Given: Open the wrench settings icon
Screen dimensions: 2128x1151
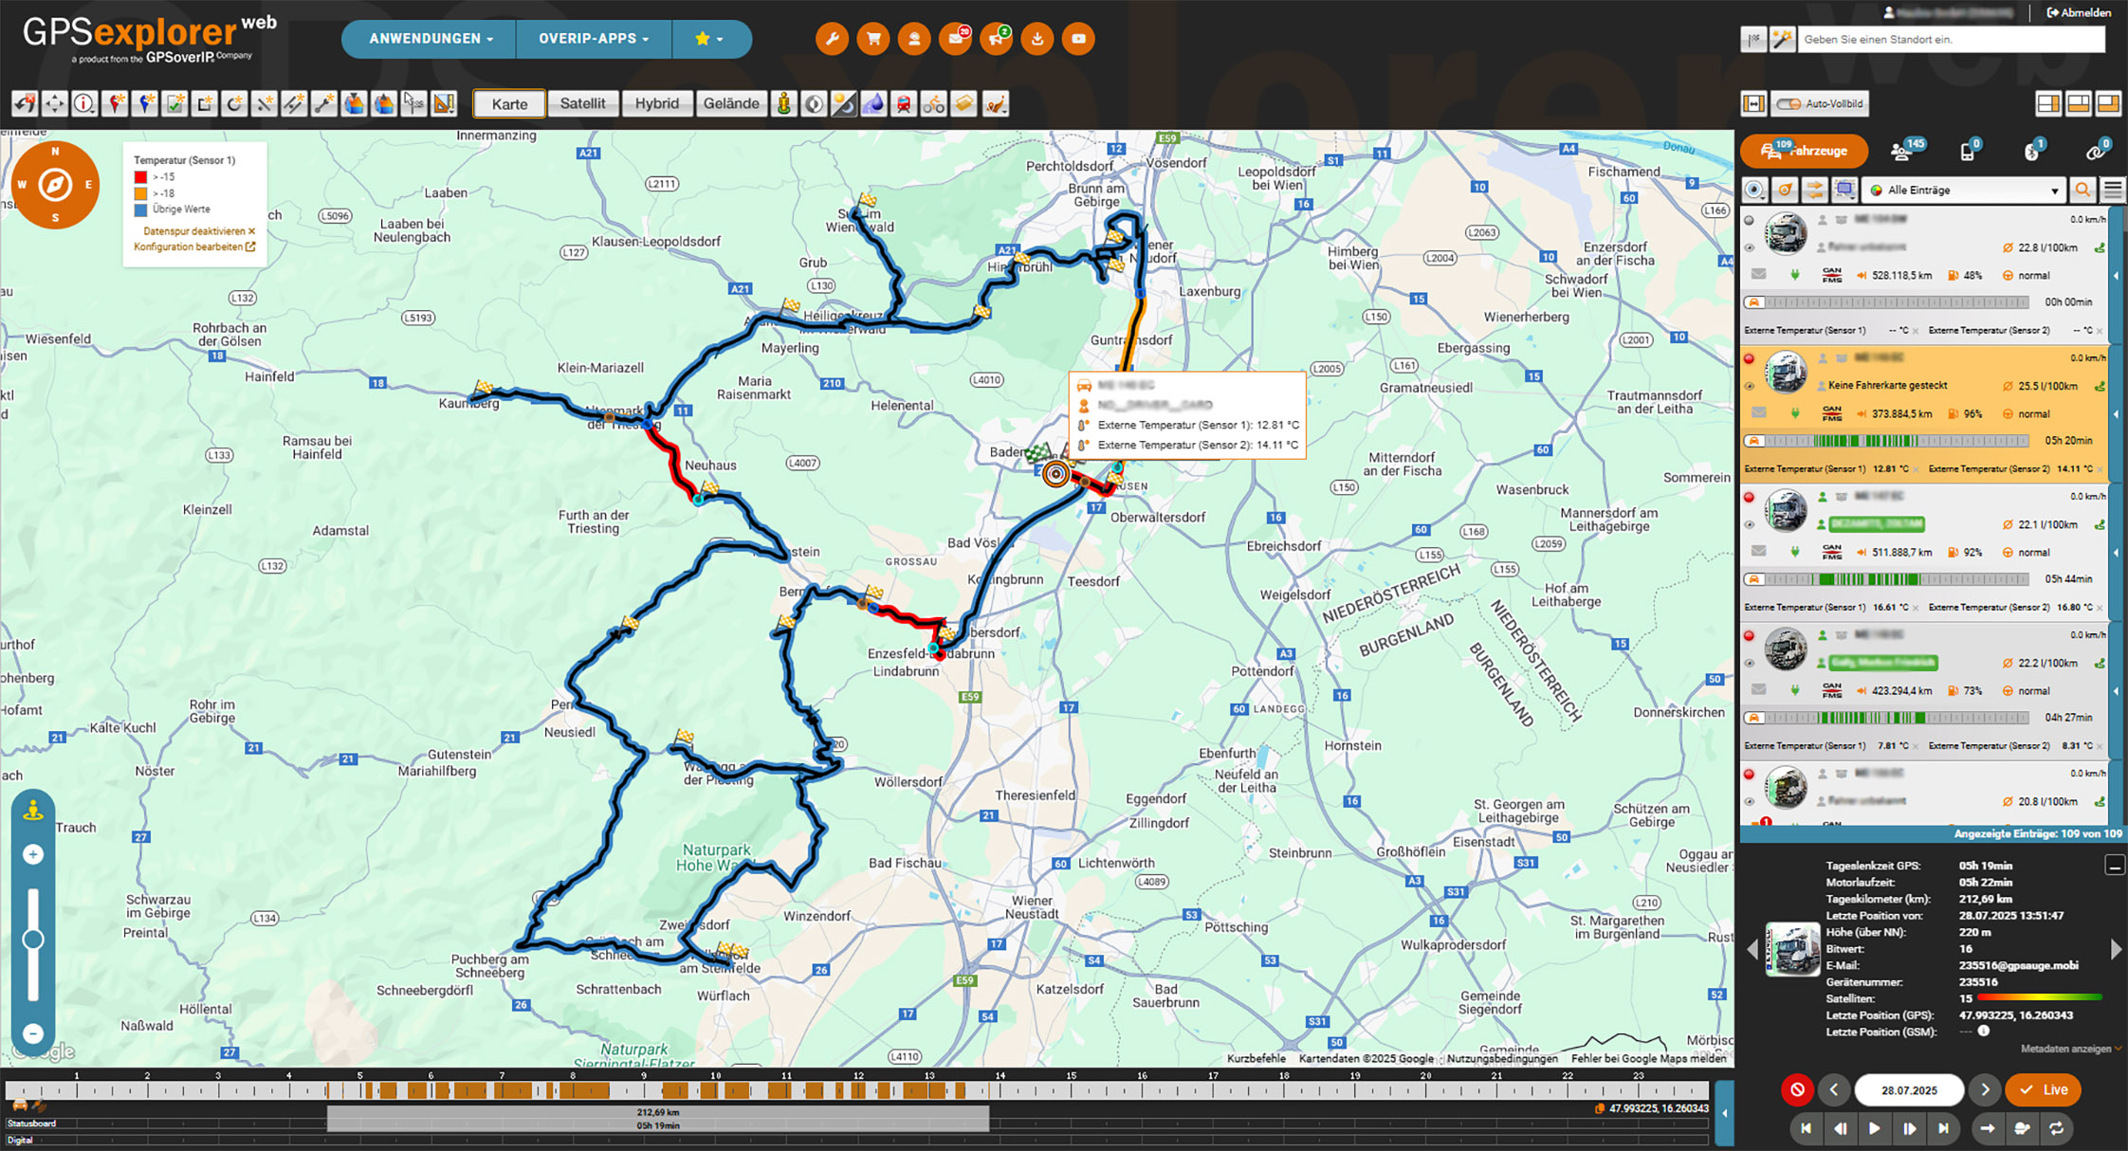Looking at the screenshot, I should (x=832, y=39).
